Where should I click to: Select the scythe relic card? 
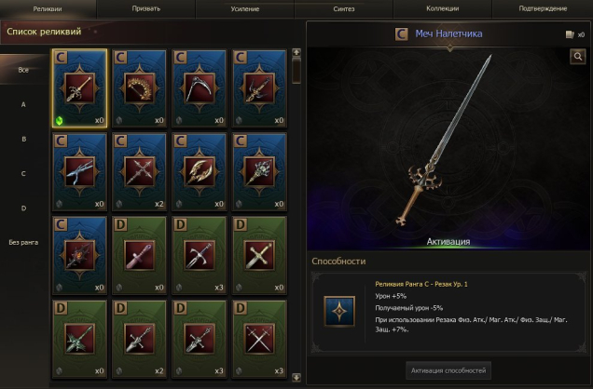pos(200,88)
